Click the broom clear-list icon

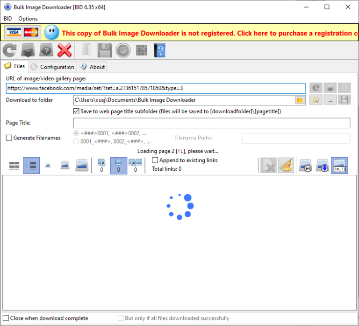point(286,166)
